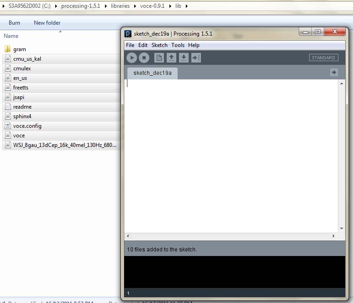Run the sketch with the Play button

pos(132,58)
